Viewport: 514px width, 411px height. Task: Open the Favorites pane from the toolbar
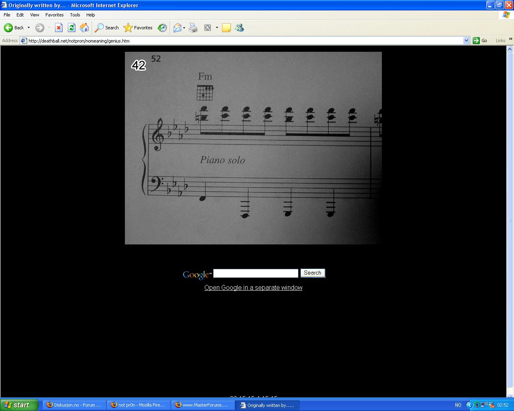coord(138,28)
